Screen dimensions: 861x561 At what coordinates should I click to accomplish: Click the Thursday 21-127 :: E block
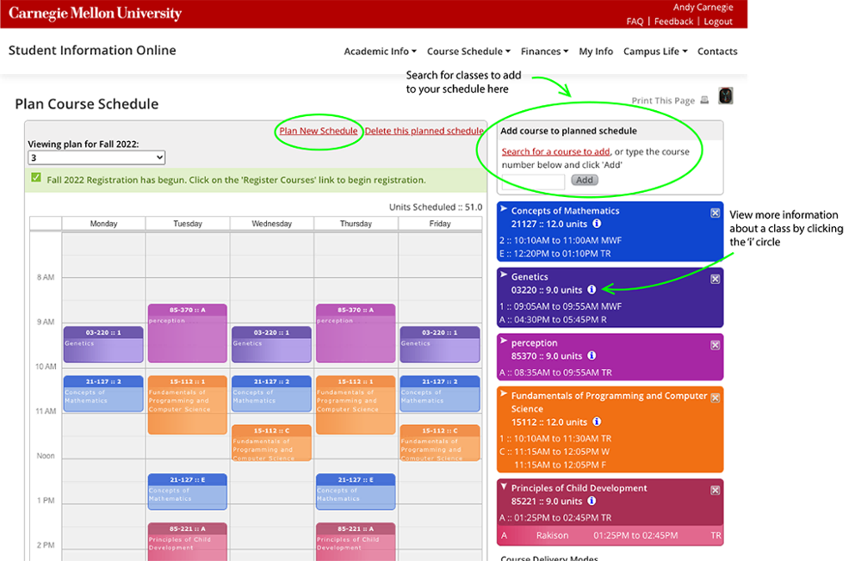coord(356,492)
